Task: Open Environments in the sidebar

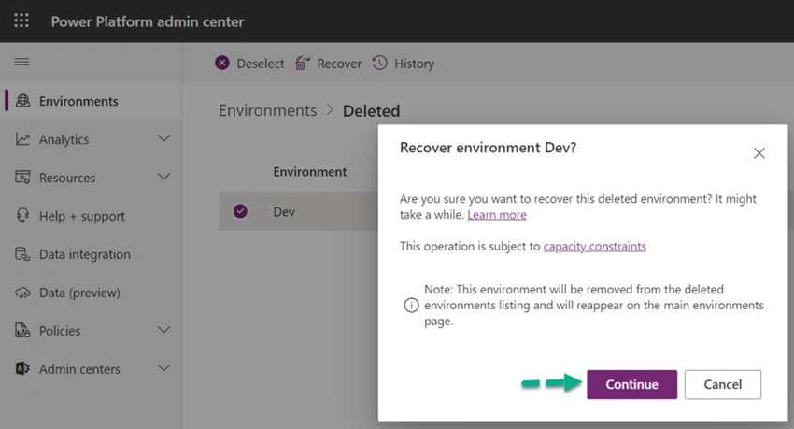Action: click(92, 100)
